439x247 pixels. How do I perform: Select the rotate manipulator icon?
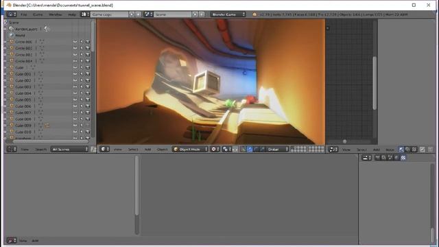coord(256,150)
